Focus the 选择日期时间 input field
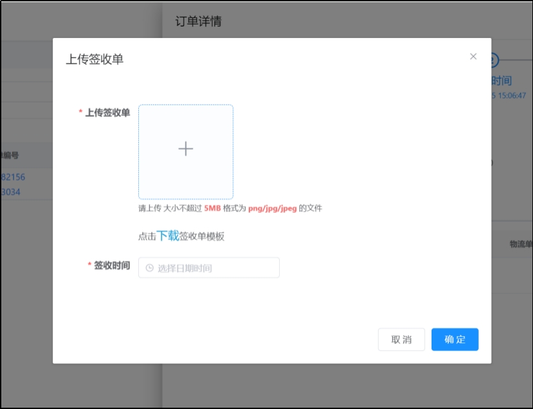 click(213, 268)
